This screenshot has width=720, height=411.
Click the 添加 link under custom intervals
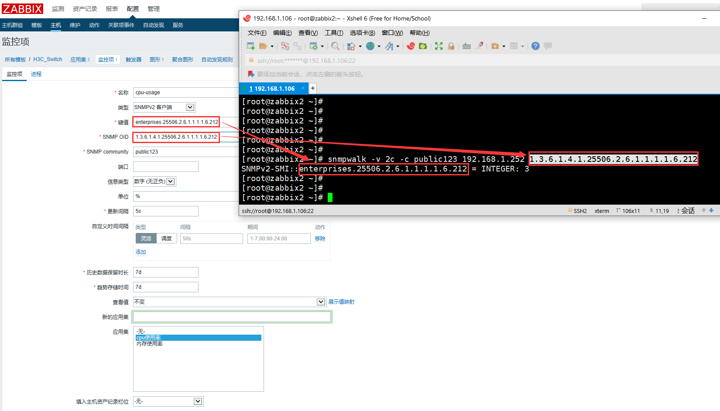point(141,252)
